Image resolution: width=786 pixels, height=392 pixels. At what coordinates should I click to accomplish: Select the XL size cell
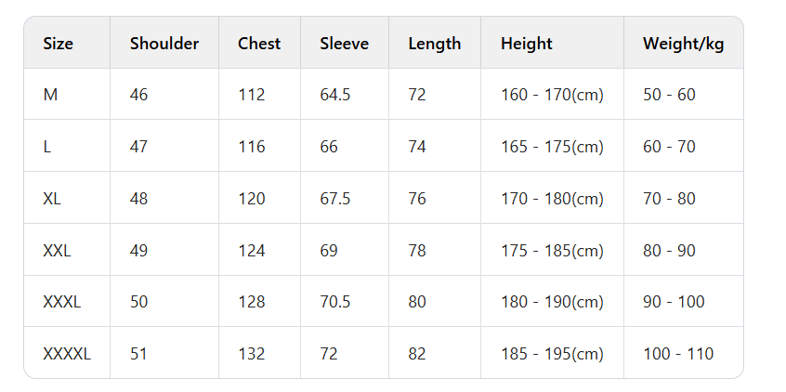pyautogui.click(x=52, y=199)
